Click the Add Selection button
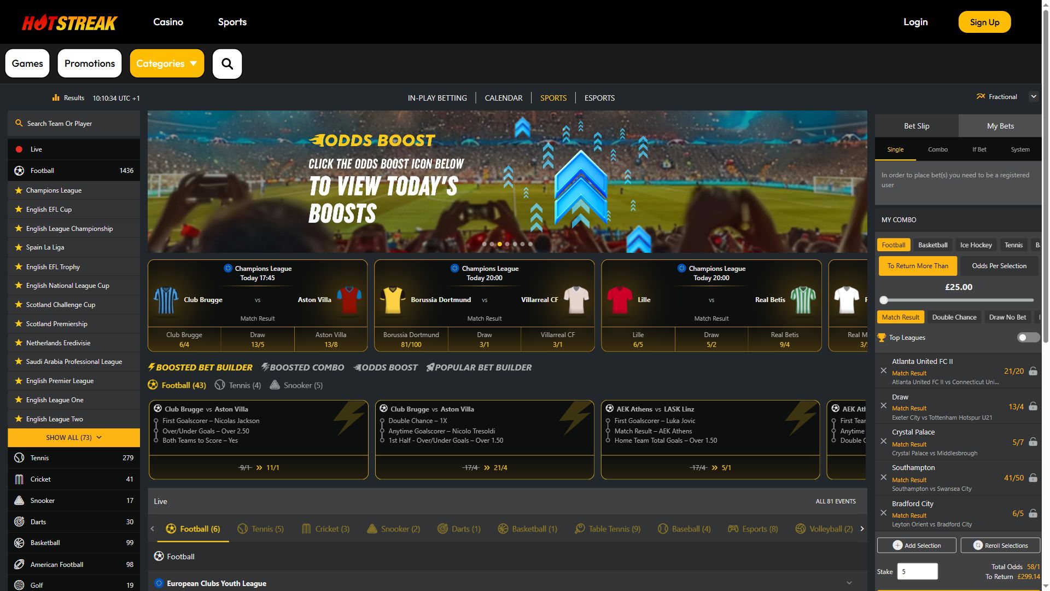This screenshot has height=591, width=1050. click(x=917, y=546)
